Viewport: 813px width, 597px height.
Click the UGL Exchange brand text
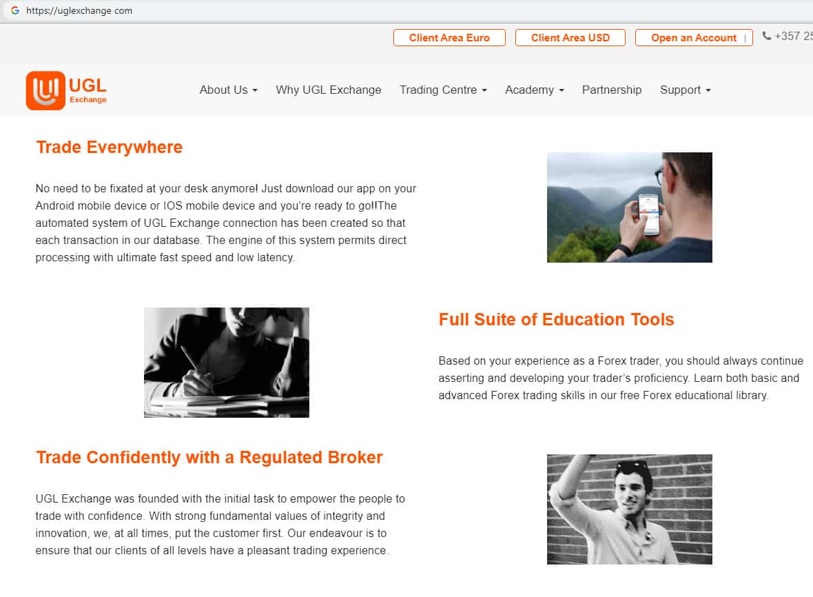pyautogui.click(x=88, y=90)
